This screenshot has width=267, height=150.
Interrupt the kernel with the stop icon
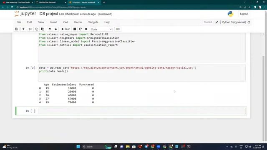point(75,29)
